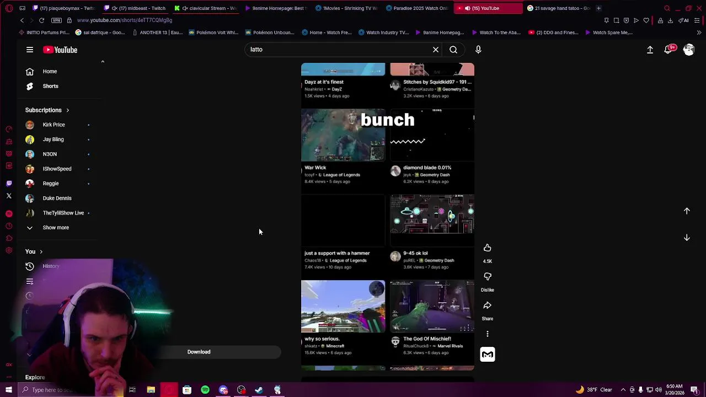Image resolution: width=706 pixels, height=397 pixels.
Task: Switch to the 1Movies Shrinking tab
Action: [x=347, y=8]
